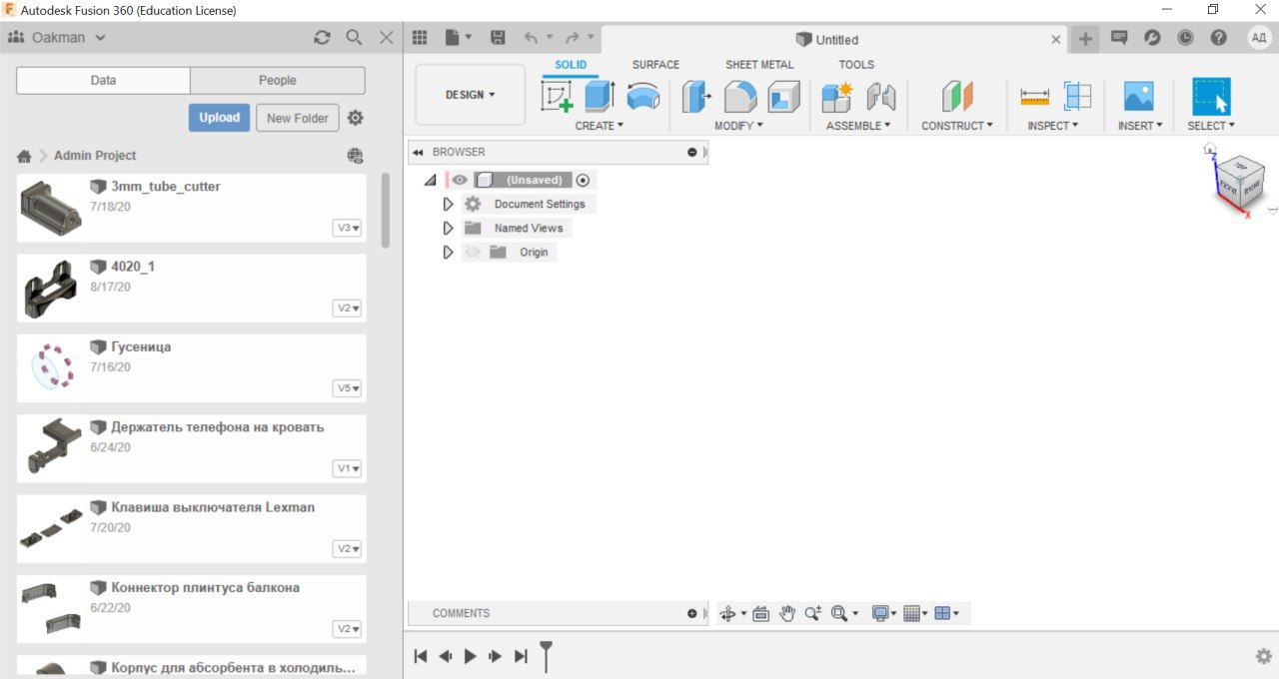
Task: Switch to the TOOLS tab
Action: (x=856, y=65)
